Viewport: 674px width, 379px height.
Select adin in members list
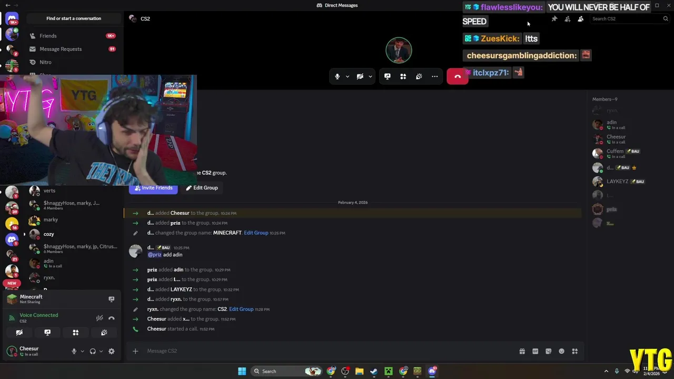tap(629, 125)
